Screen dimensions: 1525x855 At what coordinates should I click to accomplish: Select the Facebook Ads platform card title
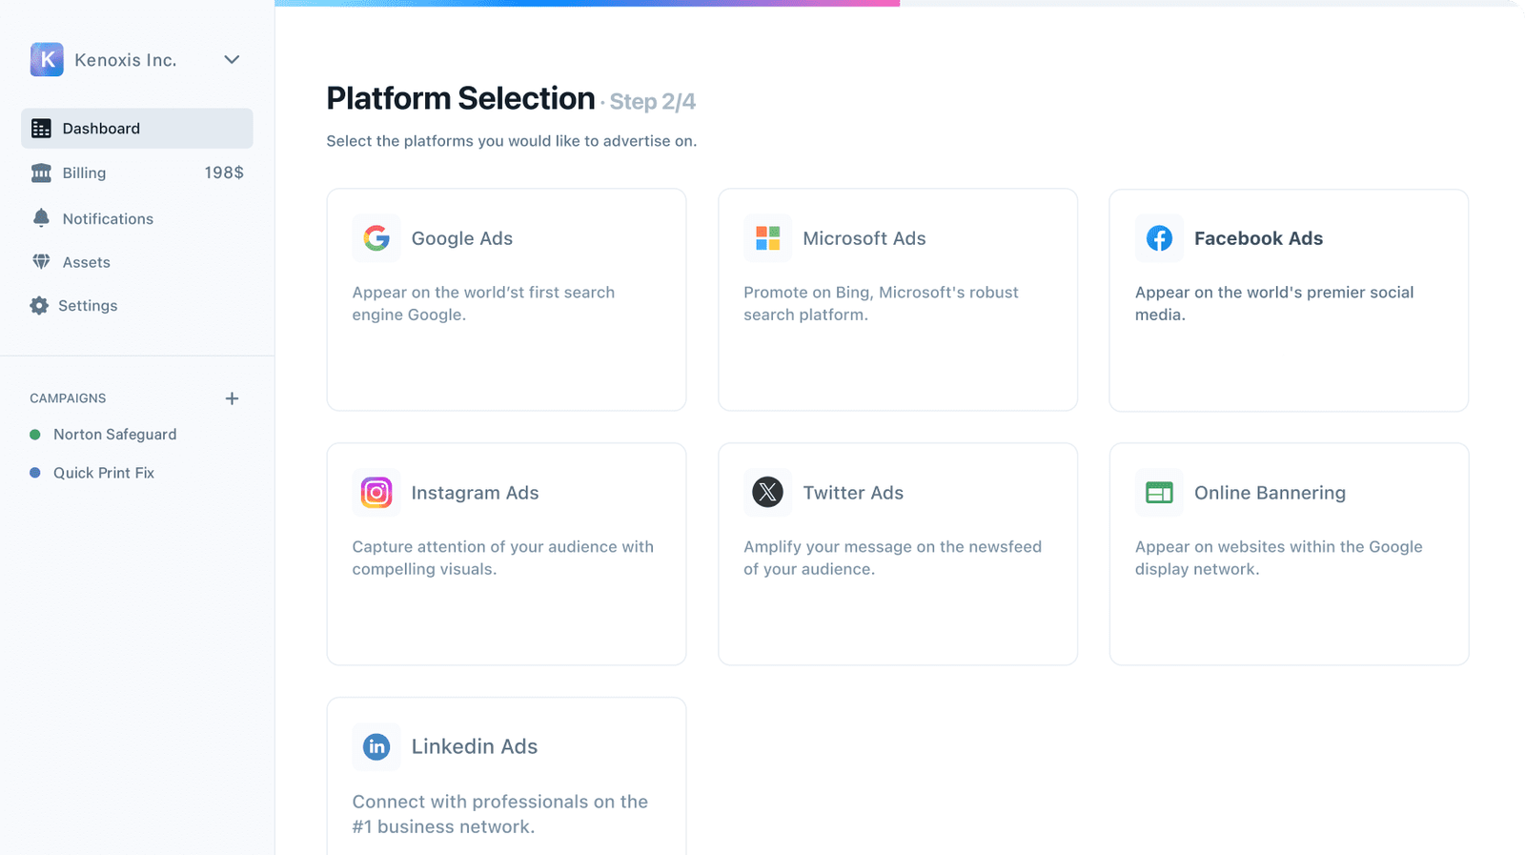[1258, 238]
